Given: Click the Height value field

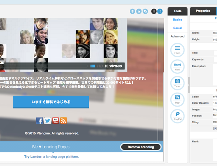Looking at the screenshot, I should pos(215,39).
